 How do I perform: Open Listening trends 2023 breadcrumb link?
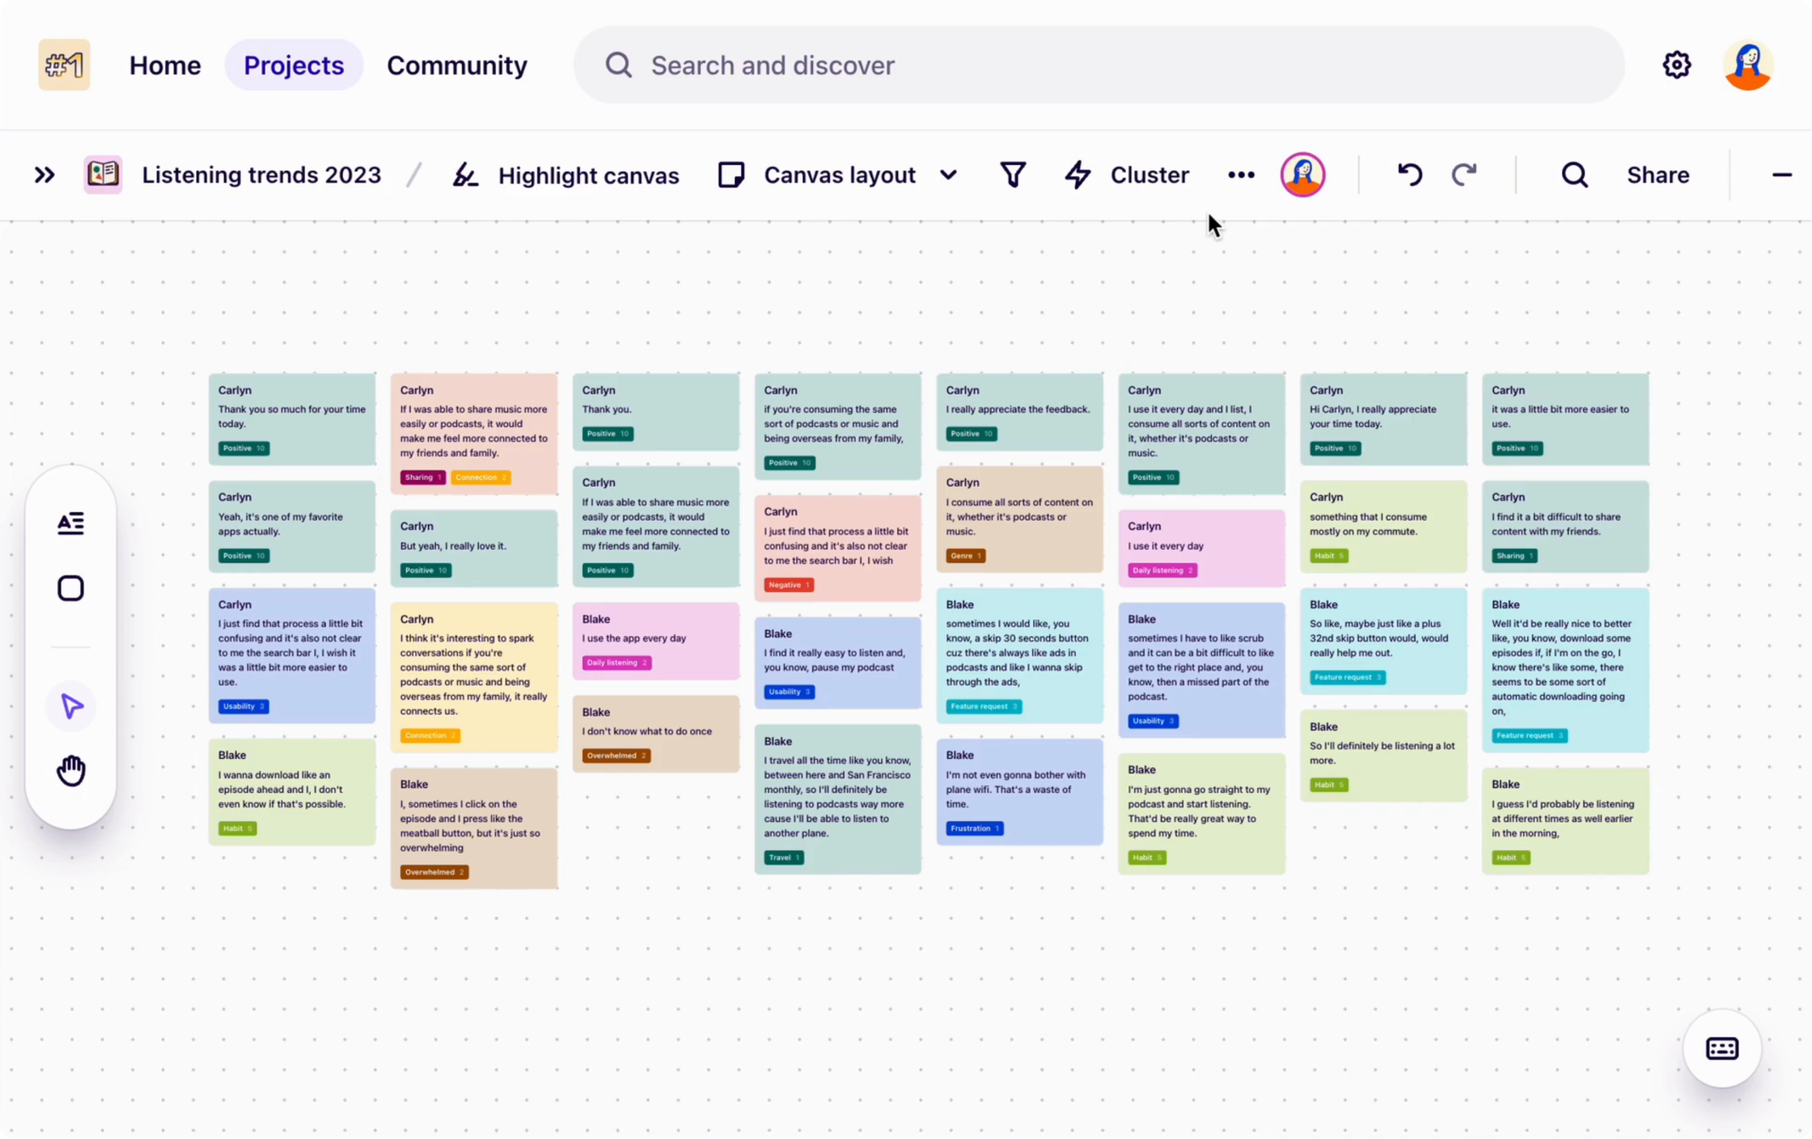(260, 175)
